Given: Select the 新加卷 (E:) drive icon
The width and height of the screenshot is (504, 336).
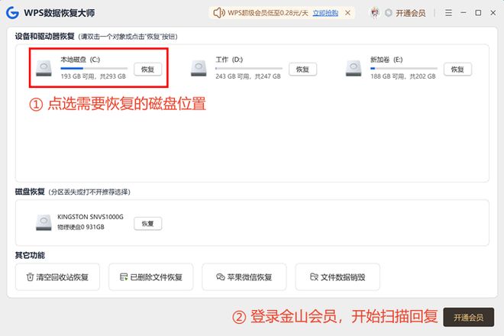Looking at the screenshot, I should coord(354,68).
